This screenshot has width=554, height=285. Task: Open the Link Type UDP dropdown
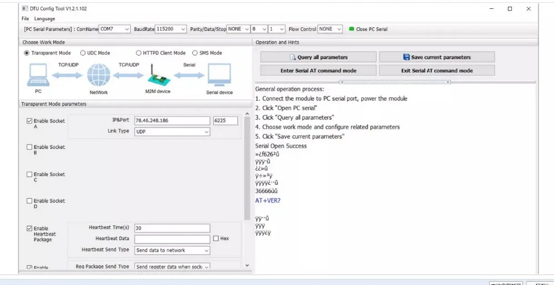(172, 132)
